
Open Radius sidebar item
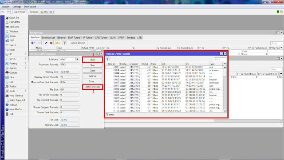(13, 87)
